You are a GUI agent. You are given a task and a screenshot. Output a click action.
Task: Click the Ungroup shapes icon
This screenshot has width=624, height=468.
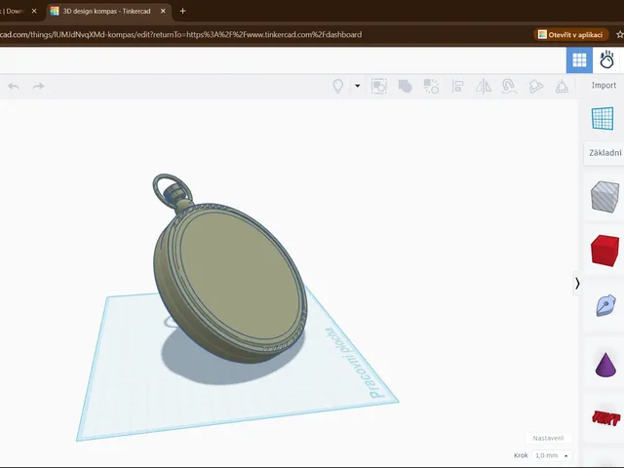coord(431,86)
